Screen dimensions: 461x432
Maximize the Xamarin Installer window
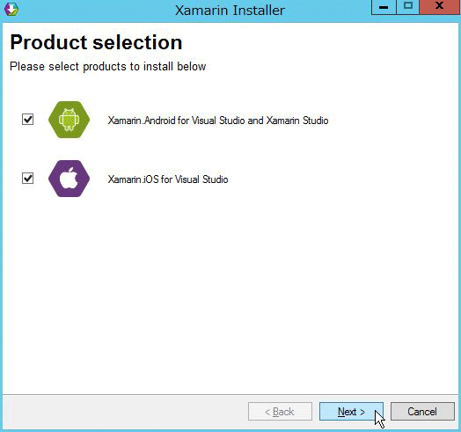(x=408, y=7)
